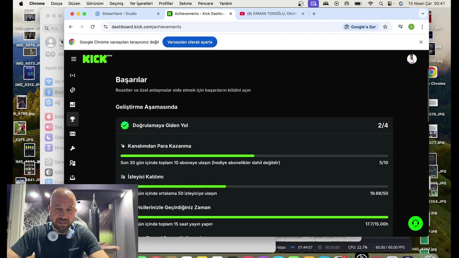Click the 2/4 progress count
Screen dimensions: 459x258
click(383, 125)
